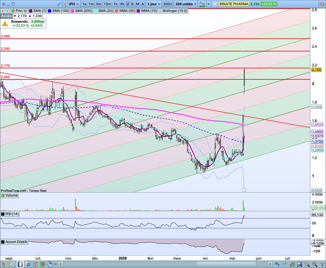Select the SMA (7) indicator tab
The height and width of the screenshot is (268, 326).
pyautogui.click(x=38, y=11)
